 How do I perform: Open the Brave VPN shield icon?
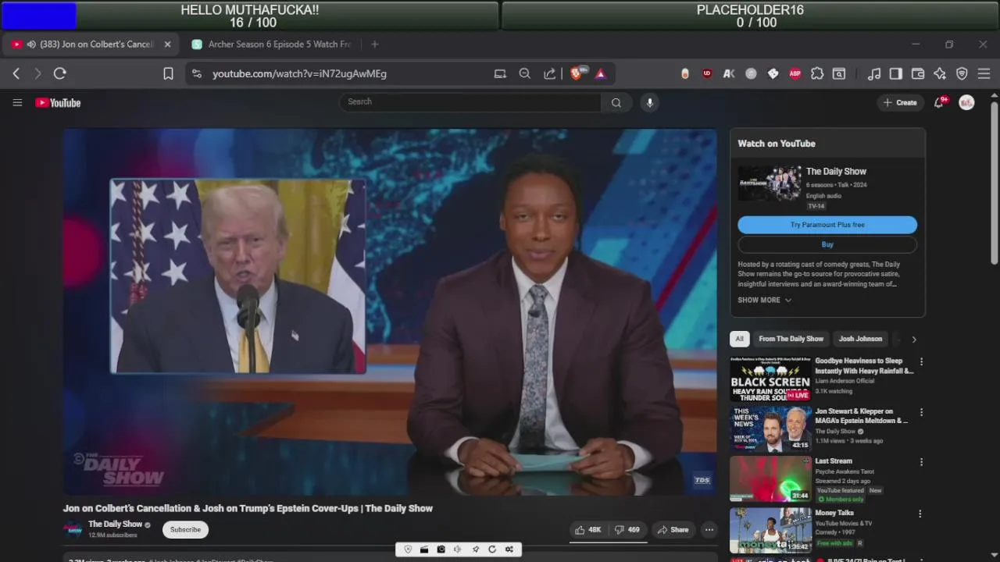point(962,73)
